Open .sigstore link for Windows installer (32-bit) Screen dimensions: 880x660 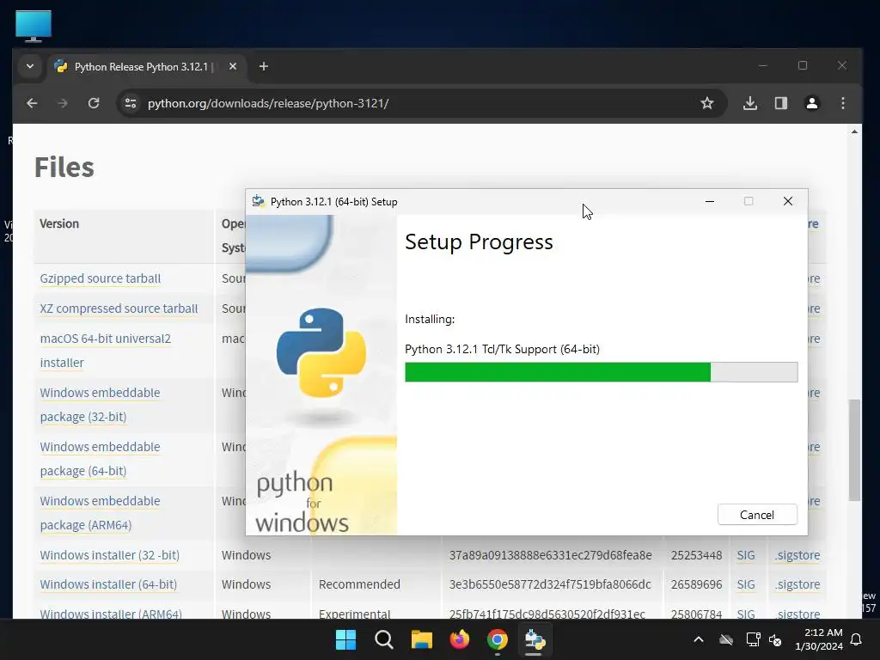pos(797,555)
